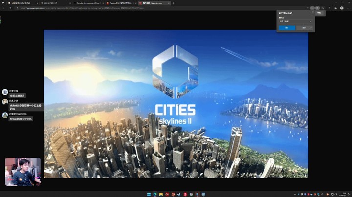Screen dimensions: 352x197
Task: Switch to the active Gamersky.com tab
Action: coord(154,3)
